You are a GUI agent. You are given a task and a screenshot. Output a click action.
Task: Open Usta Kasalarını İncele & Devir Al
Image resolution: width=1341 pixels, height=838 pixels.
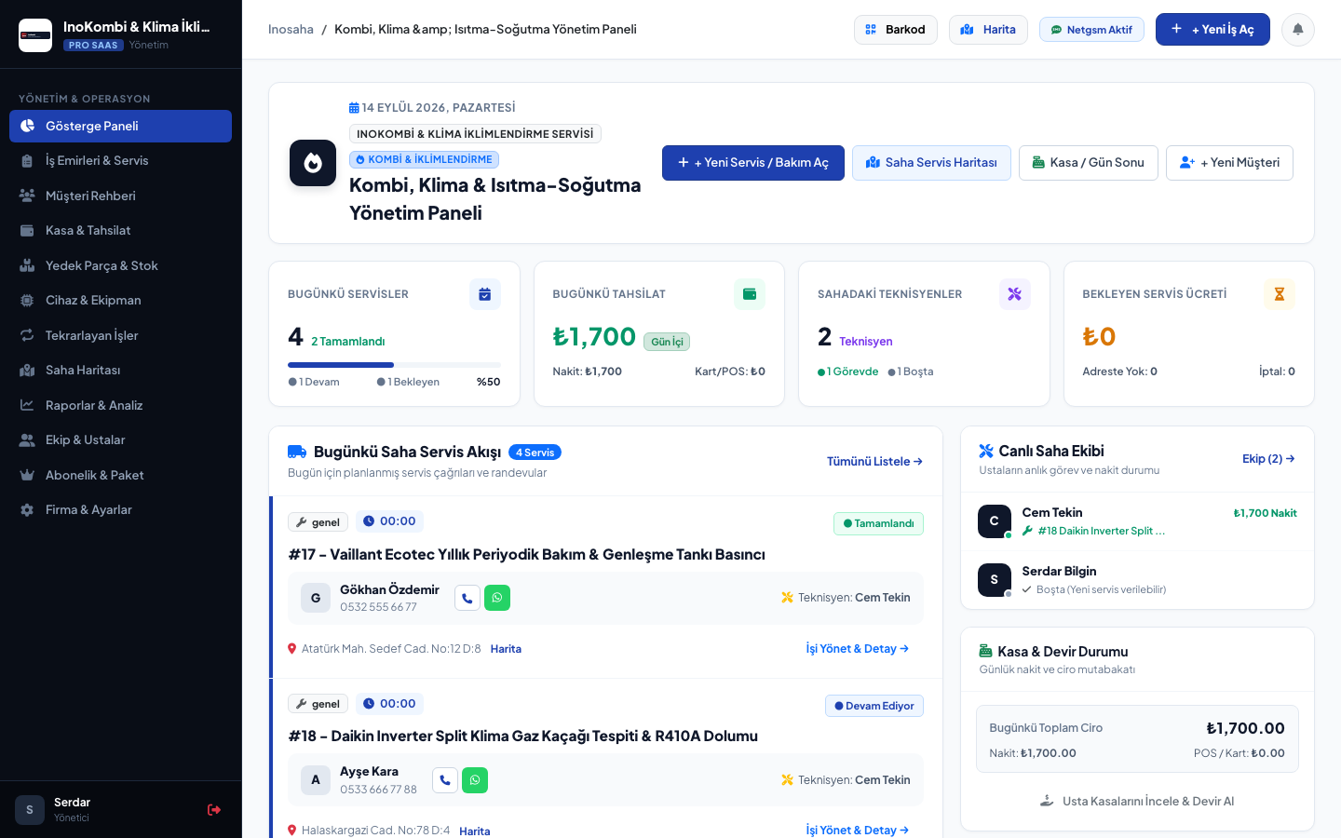[1137, 801]
